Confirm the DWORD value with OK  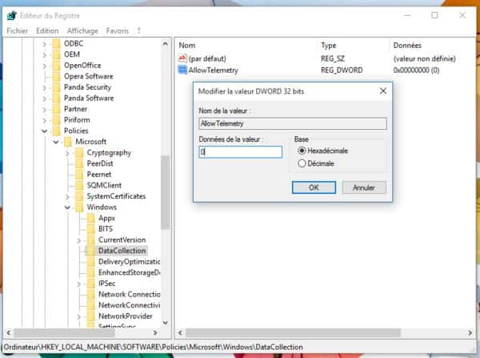(x=314, y=187)
